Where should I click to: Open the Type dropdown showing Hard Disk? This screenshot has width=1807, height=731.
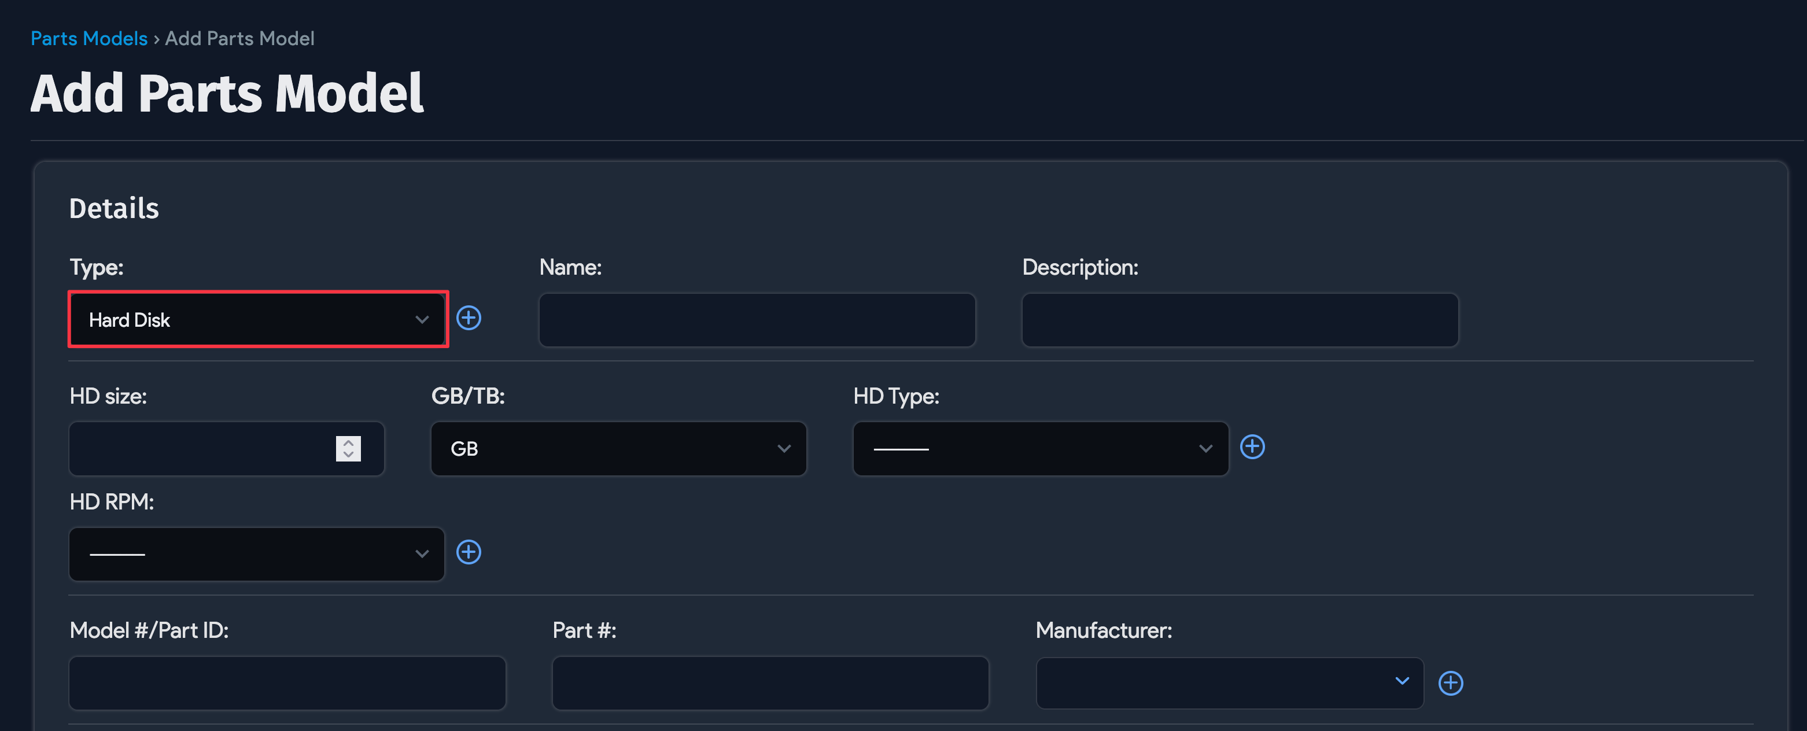click(x=257, y=319)
